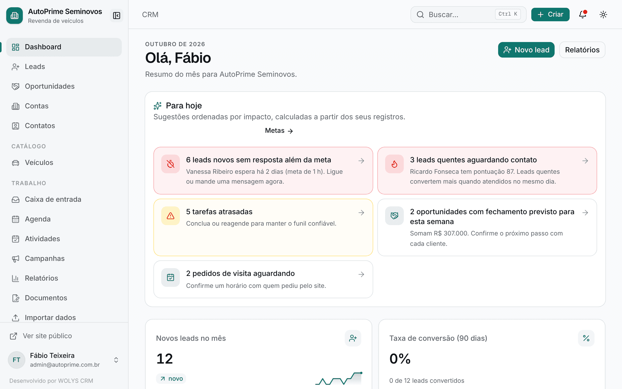Open arrow on 2 oportunidades card

(x=585, y=213)
